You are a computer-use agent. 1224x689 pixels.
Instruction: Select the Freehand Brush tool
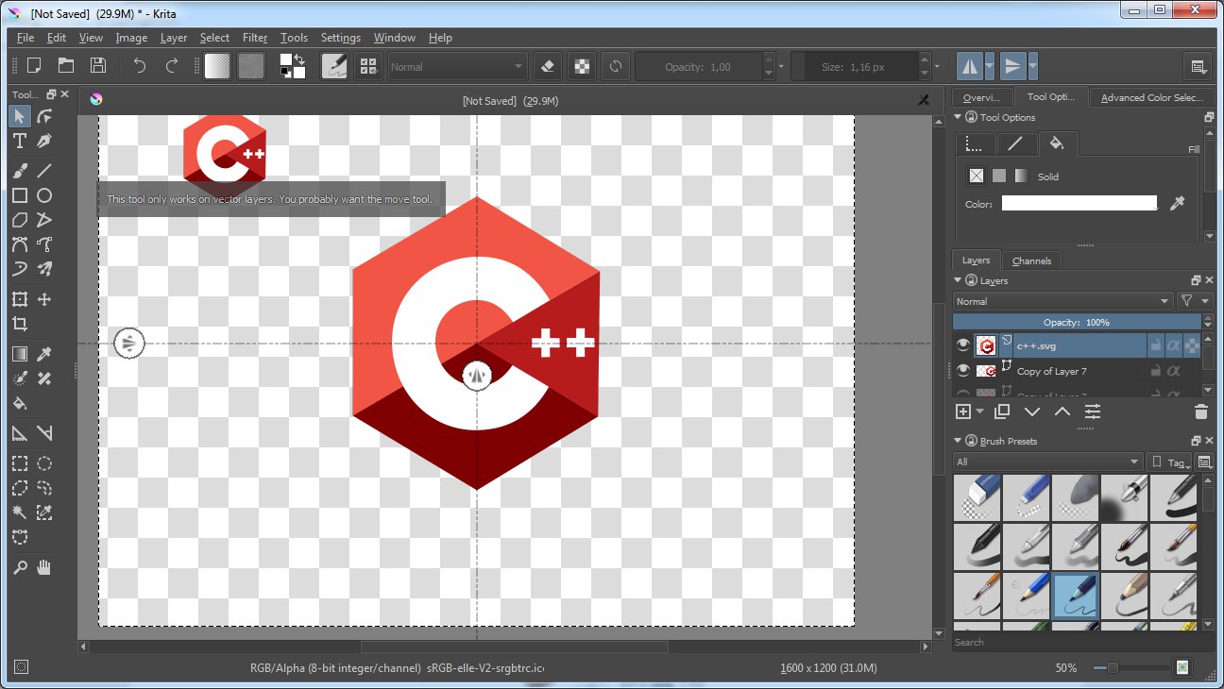click(x=19, y=171)
